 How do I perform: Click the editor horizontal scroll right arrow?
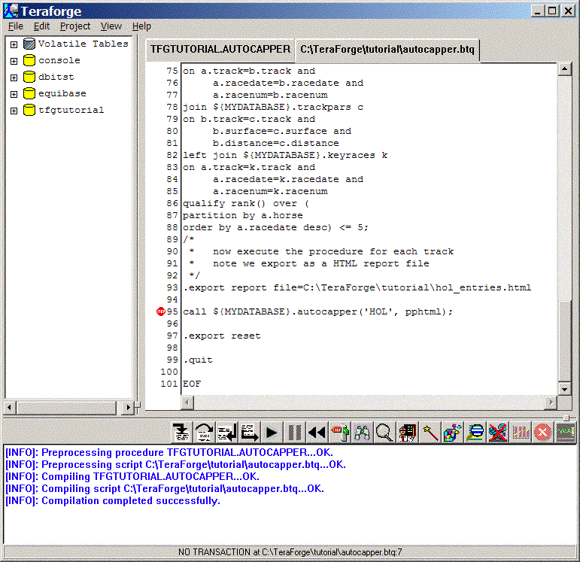tap(551, 403)
